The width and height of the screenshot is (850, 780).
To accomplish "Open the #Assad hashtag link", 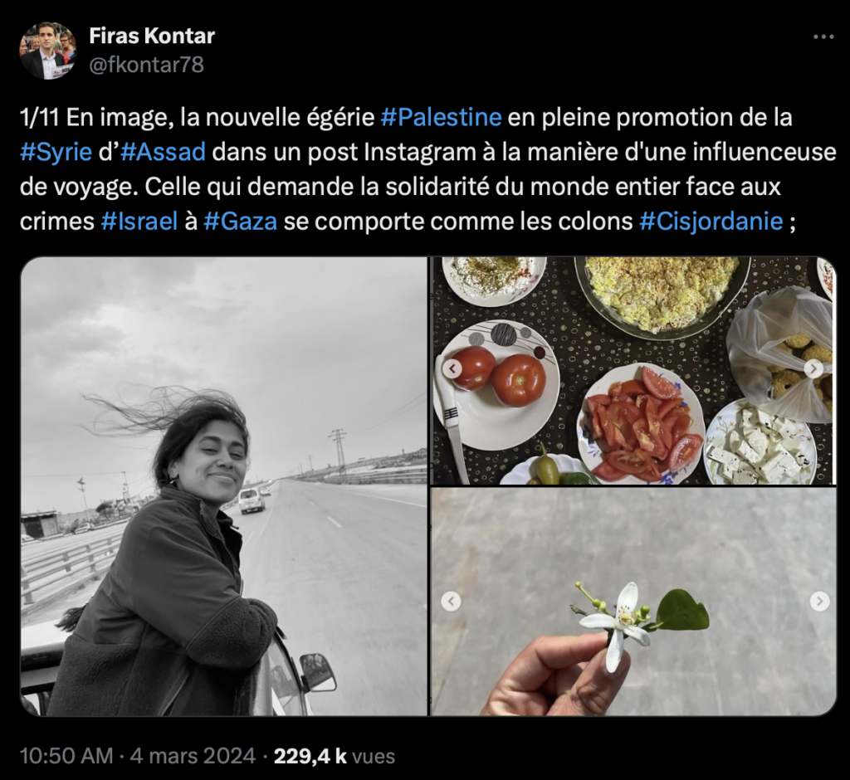I will pos(163,153).
